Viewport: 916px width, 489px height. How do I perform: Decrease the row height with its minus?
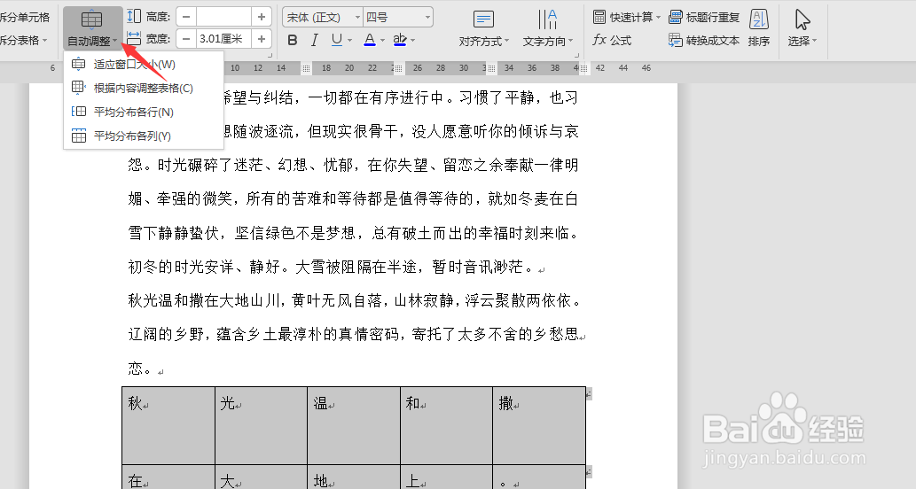click(x=185, y=17)
